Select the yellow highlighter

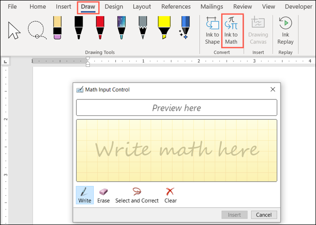point(164,28)
